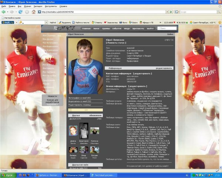Click the profile rating progress bar
This screenshot has width=222, height=178.
click(x=85, y=110)
